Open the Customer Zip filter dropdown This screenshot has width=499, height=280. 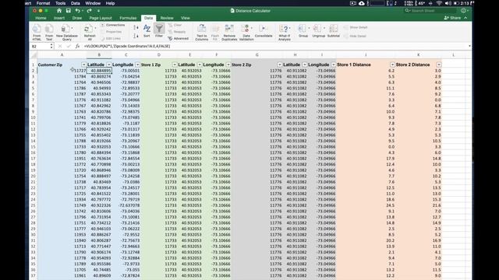coord(83,65)
